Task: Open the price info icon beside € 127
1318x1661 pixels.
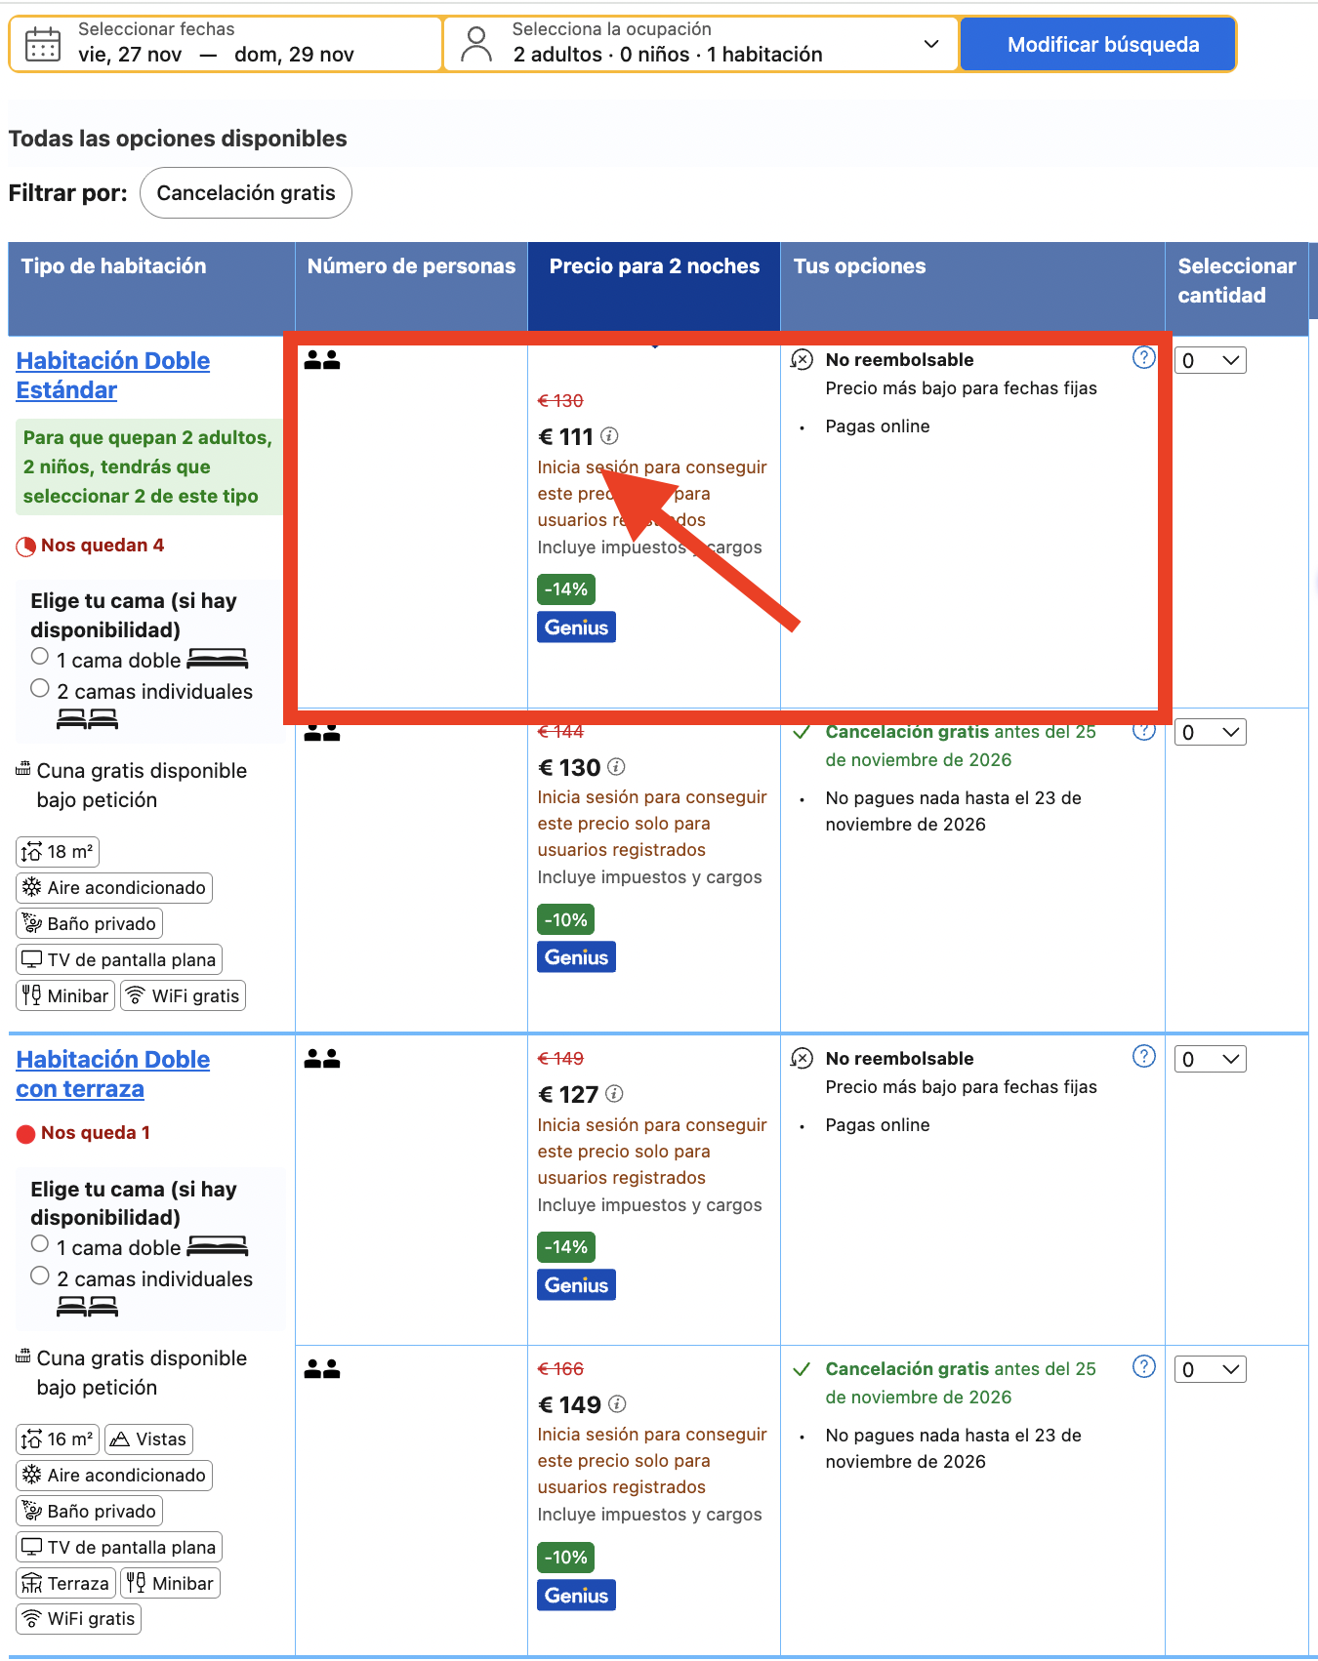Action: coord(614,1094)
